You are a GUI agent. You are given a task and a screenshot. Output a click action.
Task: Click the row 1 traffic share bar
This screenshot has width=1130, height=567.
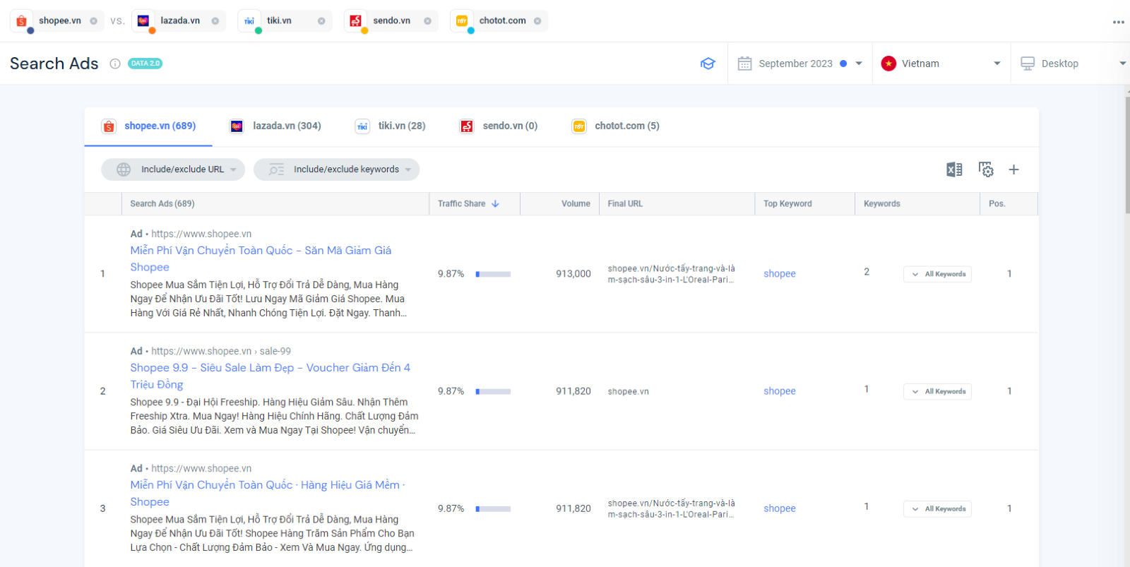tap(493, 274)
